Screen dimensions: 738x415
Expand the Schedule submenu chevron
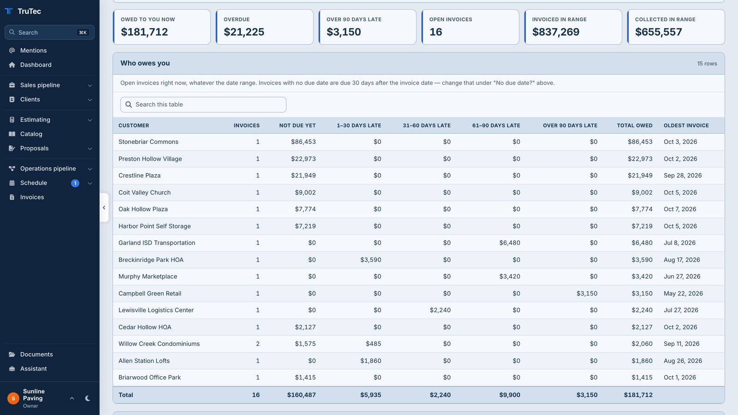(90, 183)
